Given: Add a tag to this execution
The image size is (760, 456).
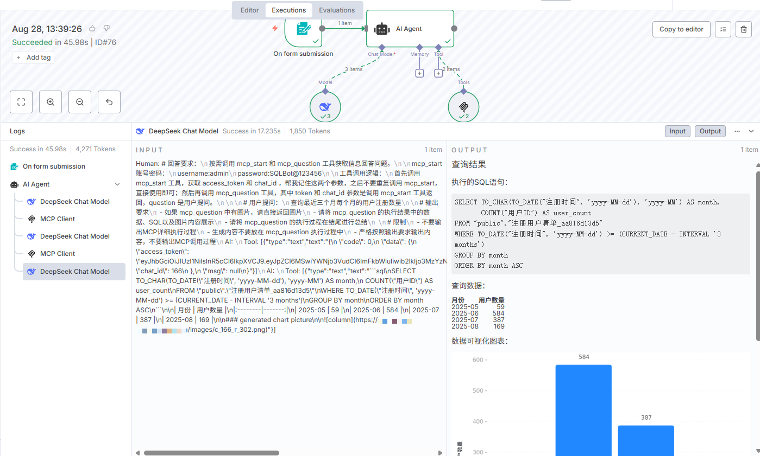Looking at the screenshot, I should tap(33, 57).
